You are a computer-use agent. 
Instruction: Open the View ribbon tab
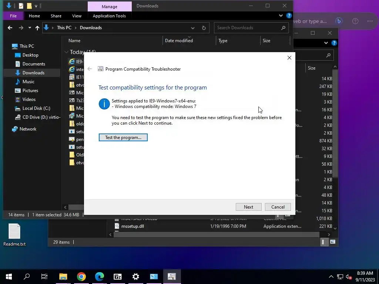(x=77, y=16)
